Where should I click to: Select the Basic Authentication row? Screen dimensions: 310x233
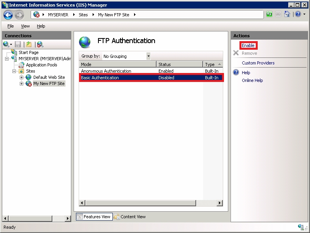point(151,78)
